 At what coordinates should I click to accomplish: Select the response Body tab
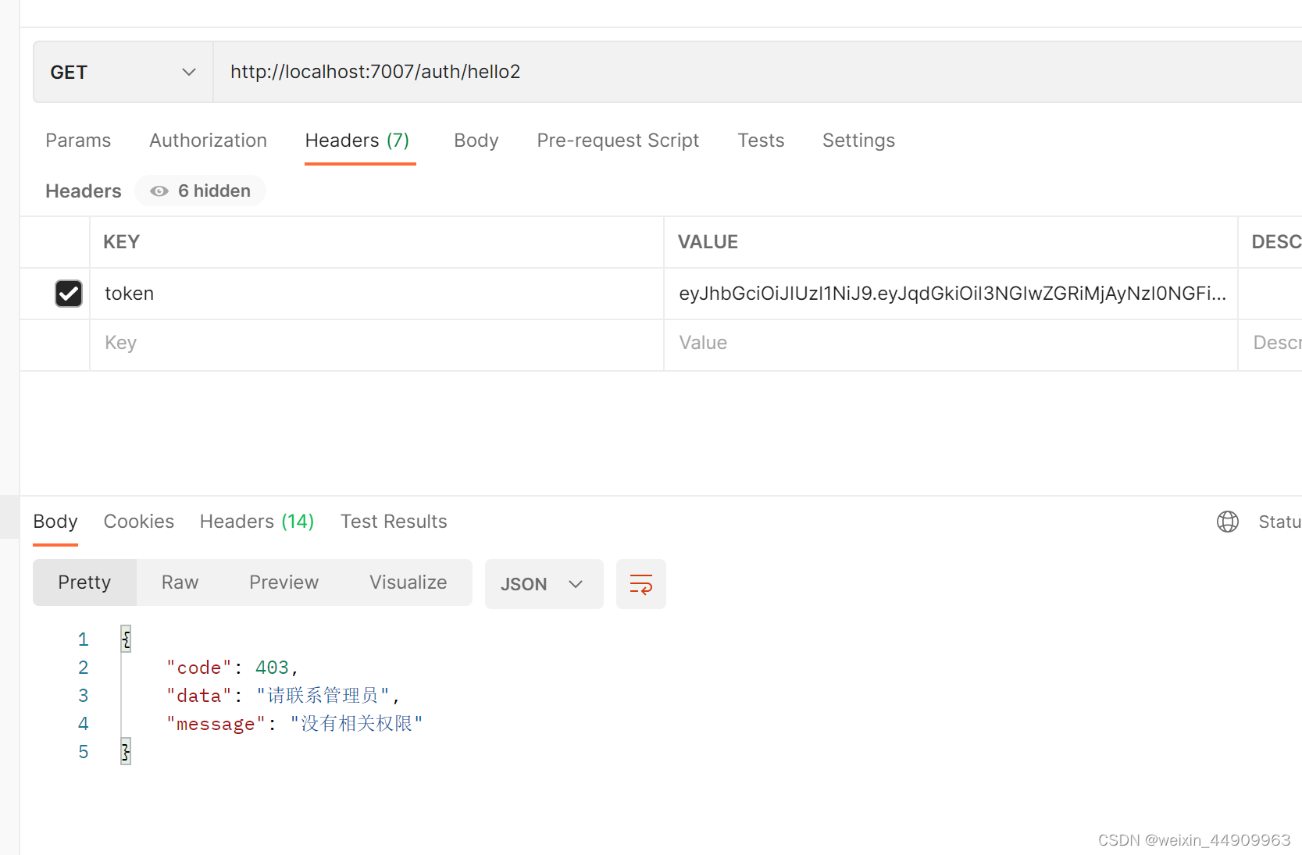point(55,522)
